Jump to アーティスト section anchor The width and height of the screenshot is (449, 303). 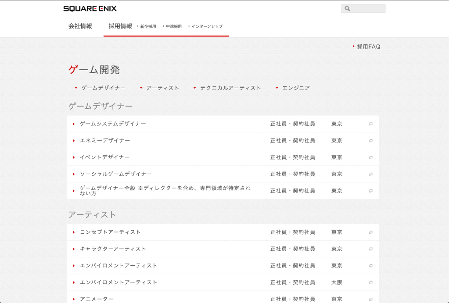click(x=162, y=88)
